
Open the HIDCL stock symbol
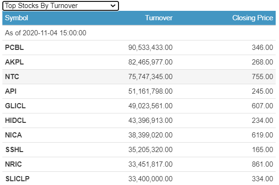click(16, 121)
